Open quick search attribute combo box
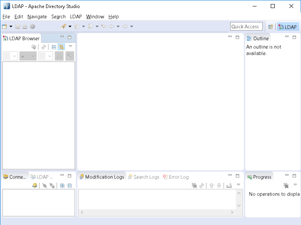 tap(10, 56)
